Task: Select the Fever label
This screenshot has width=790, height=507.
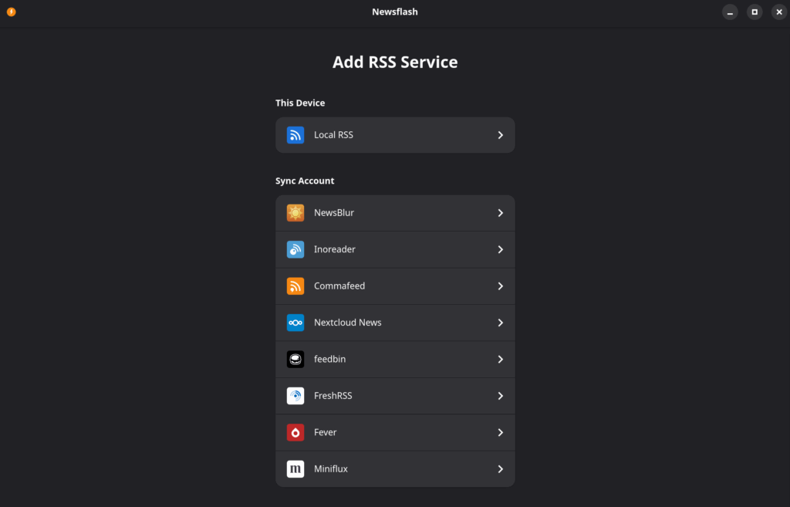Action: tap(326, 432)
